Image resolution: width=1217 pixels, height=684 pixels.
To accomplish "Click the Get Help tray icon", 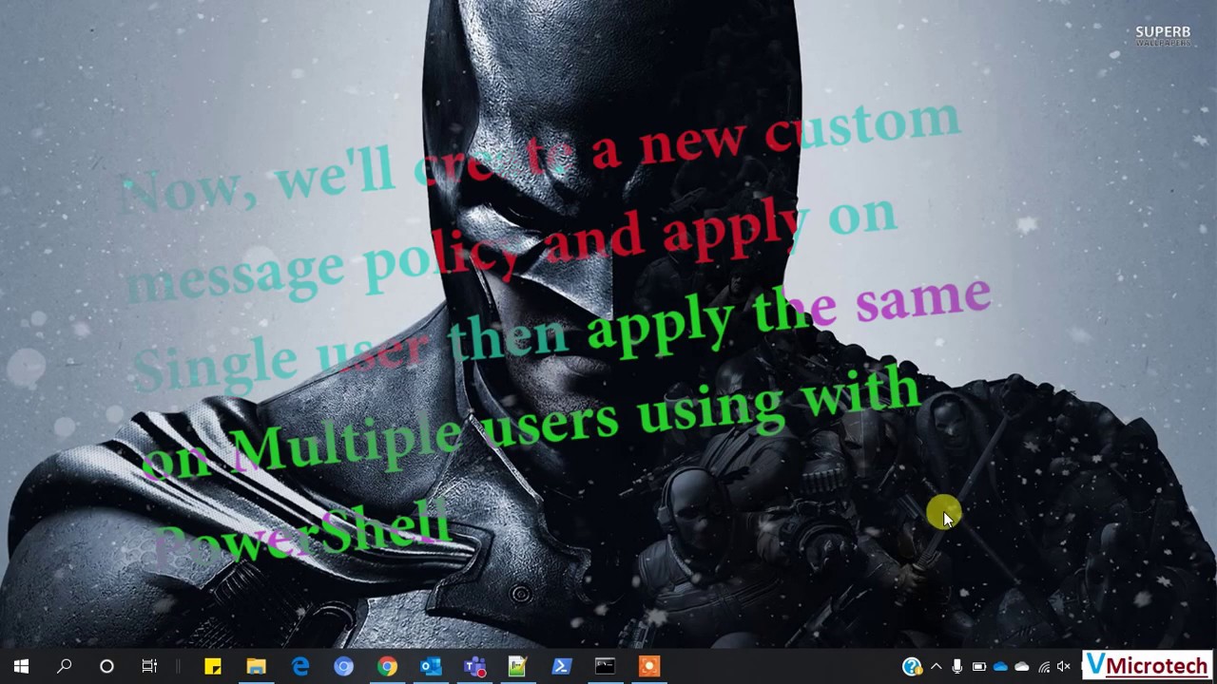I will pos(912,667).
